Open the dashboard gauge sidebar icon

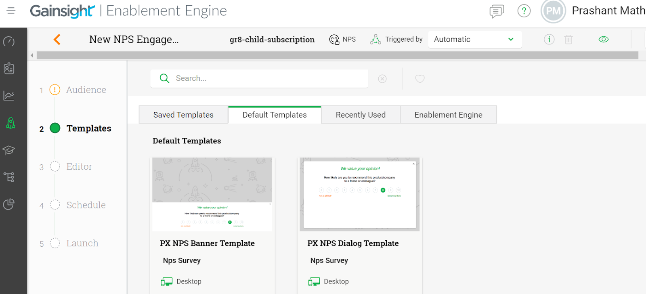pos(9,42)
